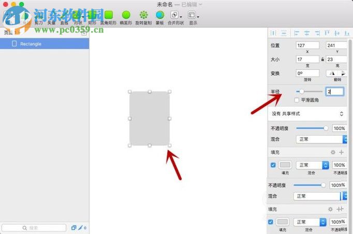Click the 半径 radius slider

[x=310, y=92]
